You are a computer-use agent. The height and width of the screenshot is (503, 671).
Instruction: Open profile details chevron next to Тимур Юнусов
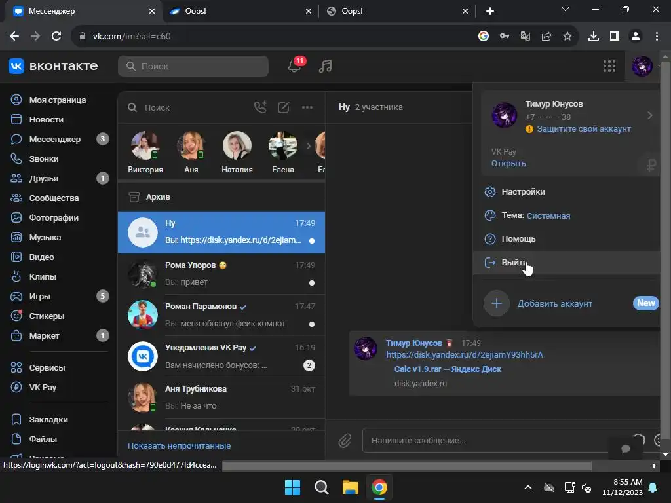coord(649,115)
